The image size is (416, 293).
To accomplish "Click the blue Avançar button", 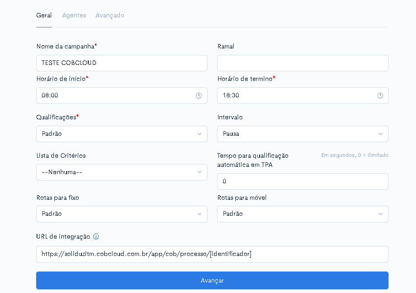I will click(x=212, y=280).
